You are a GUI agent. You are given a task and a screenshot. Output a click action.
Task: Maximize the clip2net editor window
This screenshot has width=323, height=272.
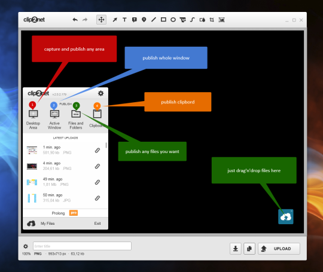pyautogui.click(x=294, y=20)
